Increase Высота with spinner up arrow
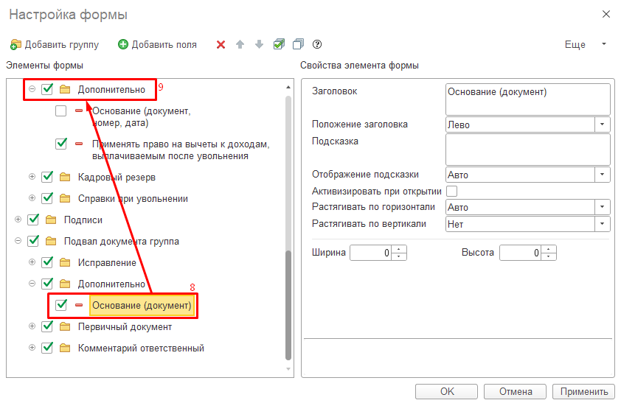The image size is (621, 403). pos(549,249)
